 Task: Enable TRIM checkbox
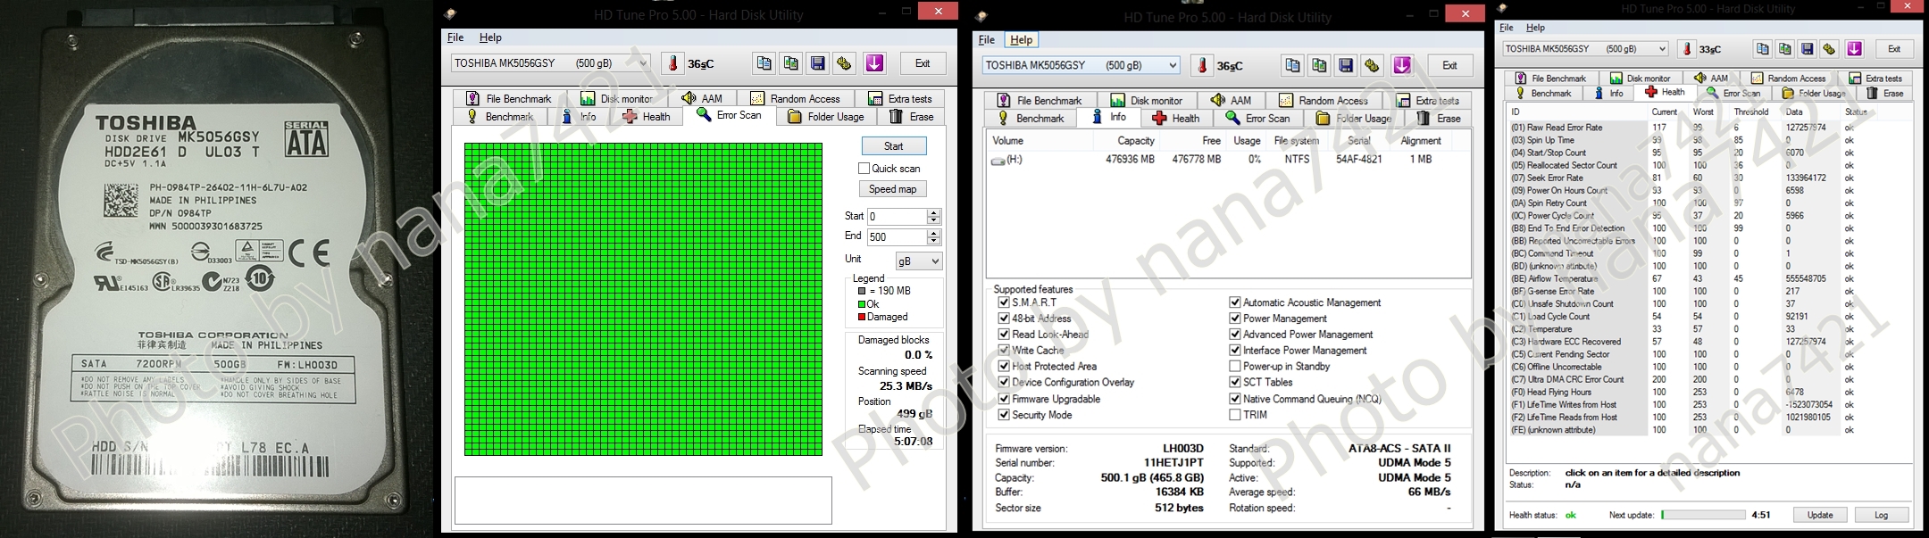(1234, 415)
